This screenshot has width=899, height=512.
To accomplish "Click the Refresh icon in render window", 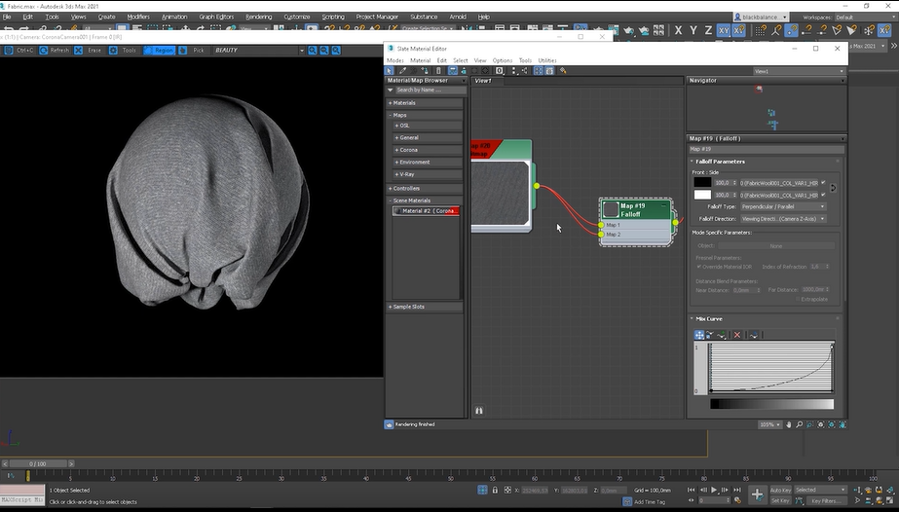I will coord(44,51).
